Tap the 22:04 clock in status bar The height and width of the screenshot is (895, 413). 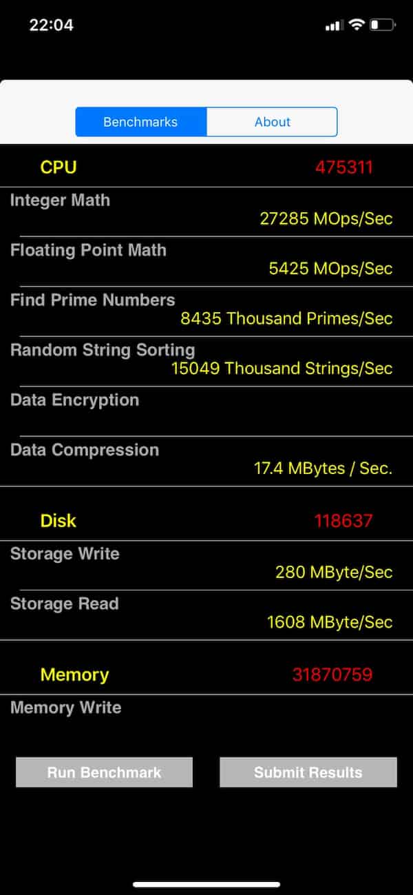pos(51,25)
